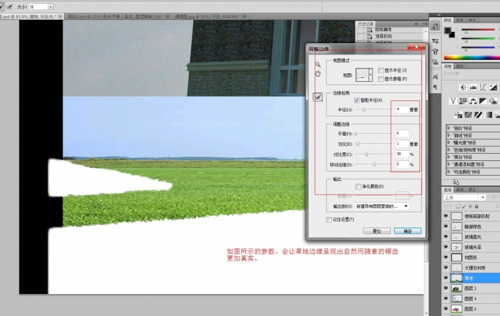Open the Character panel dock icon
500x316 pixels.
tap(435, 77)
